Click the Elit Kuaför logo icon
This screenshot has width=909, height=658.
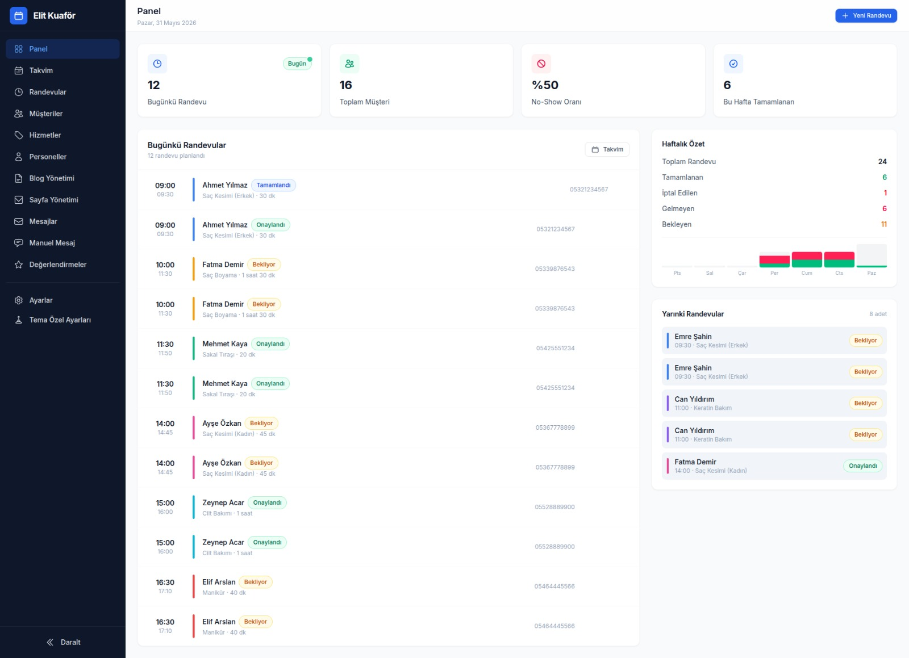18,16
